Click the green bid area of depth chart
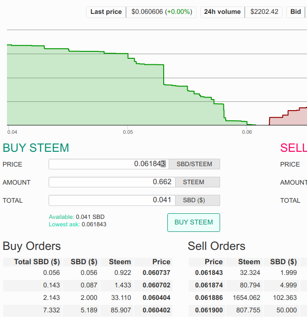307x317 pixels. click(x=92, y=93)
